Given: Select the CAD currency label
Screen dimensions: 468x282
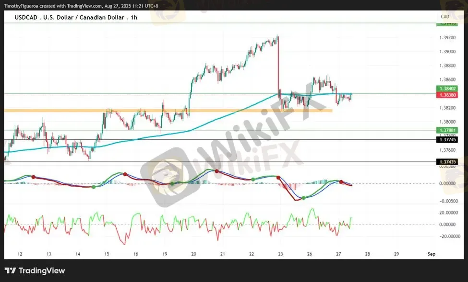Looking at the screenshot, I should pos(445,17).
